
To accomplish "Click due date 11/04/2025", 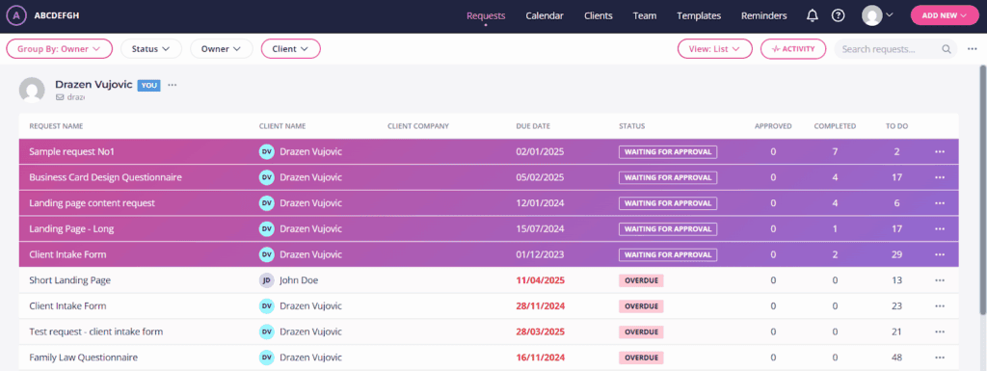I will (541, 280).
